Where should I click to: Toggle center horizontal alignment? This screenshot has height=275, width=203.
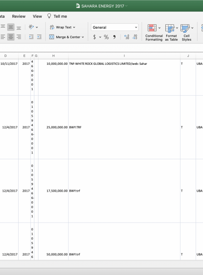(11, 37)
